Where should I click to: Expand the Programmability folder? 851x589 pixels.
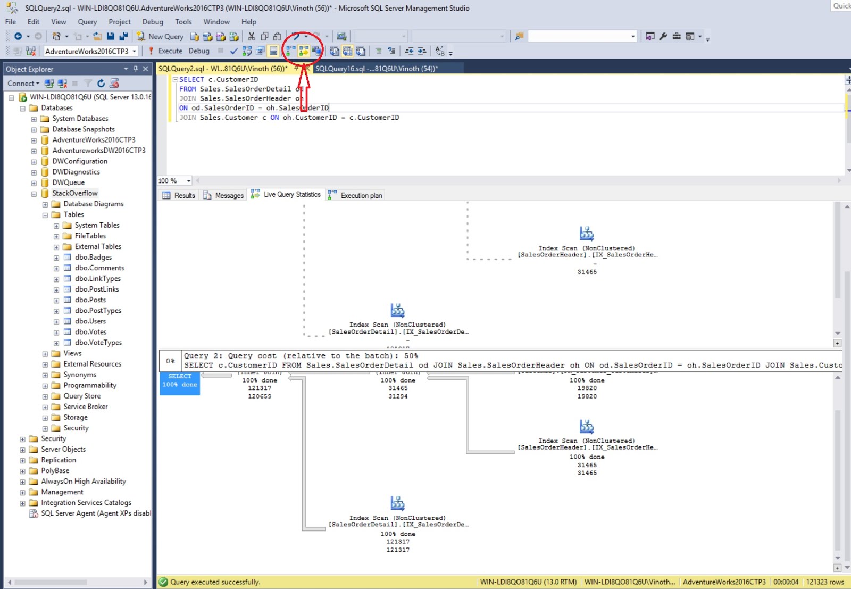tap(45, 386)
